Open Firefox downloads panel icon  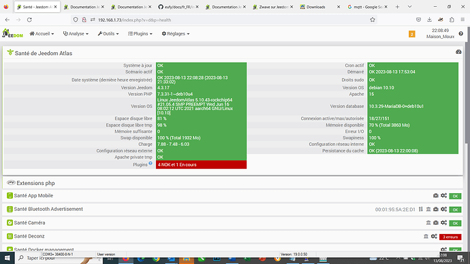(x=429, y=20)
